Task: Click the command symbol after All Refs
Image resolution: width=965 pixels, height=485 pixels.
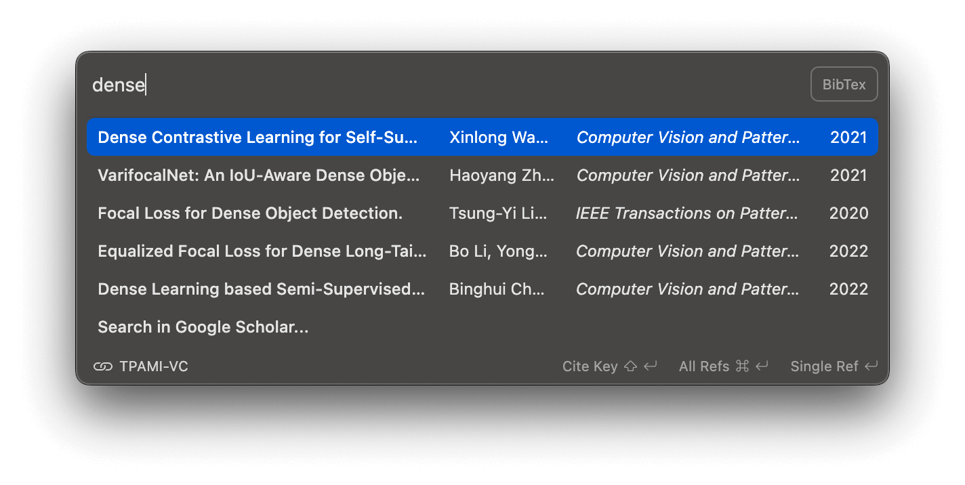Action: [x=742, y=366]
